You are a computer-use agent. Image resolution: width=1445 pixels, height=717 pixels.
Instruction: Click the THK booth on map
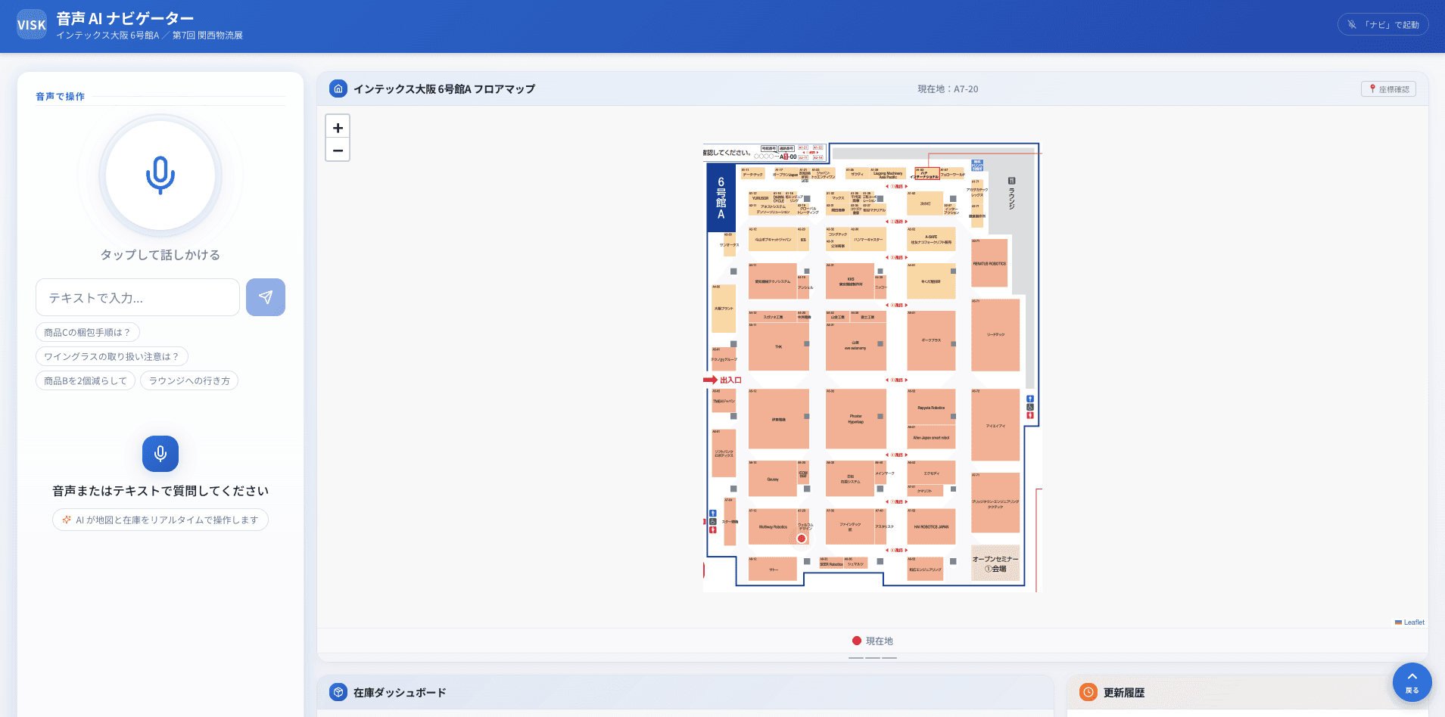pyautogui.click(x=778, y=346)
